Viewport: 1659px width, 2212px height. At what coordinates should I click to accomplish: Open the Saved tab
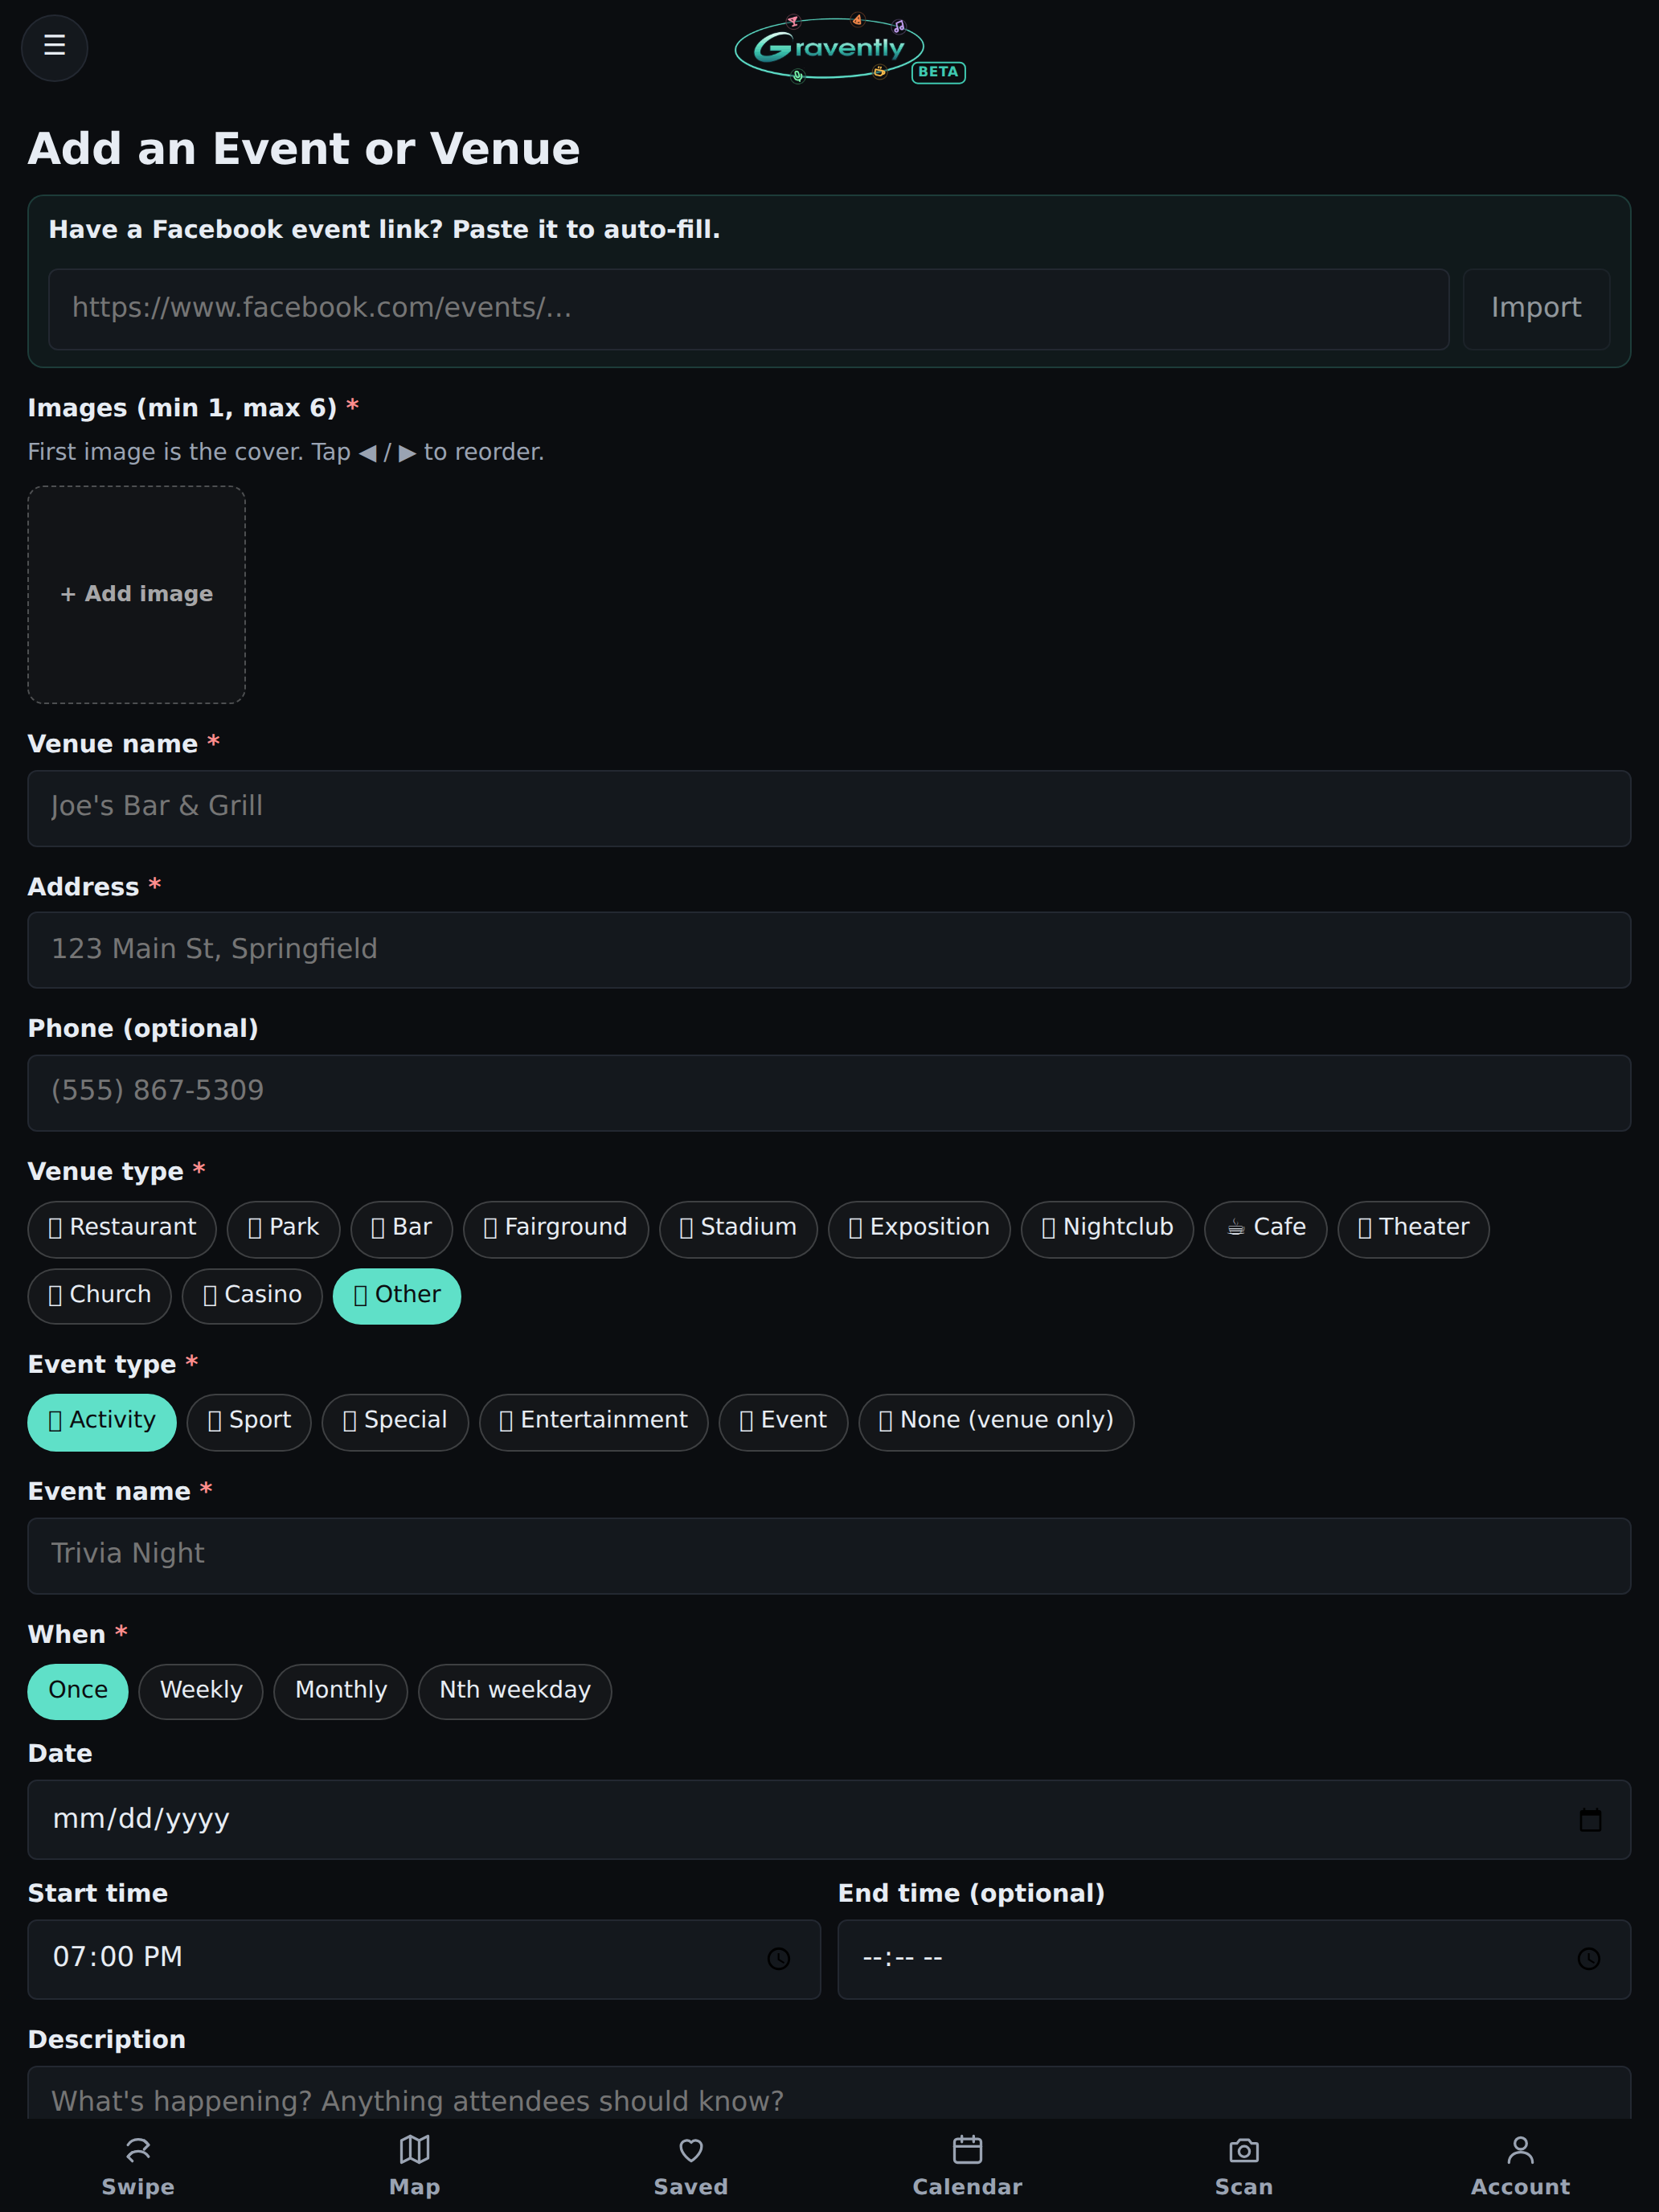[x=691, y=2165]
